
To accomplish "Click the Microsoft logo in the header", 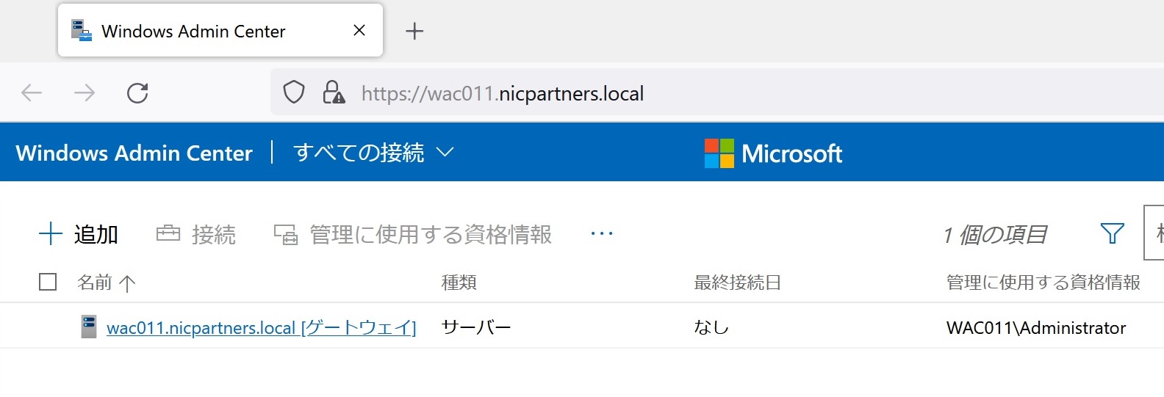I will click(x=773, y=153).
